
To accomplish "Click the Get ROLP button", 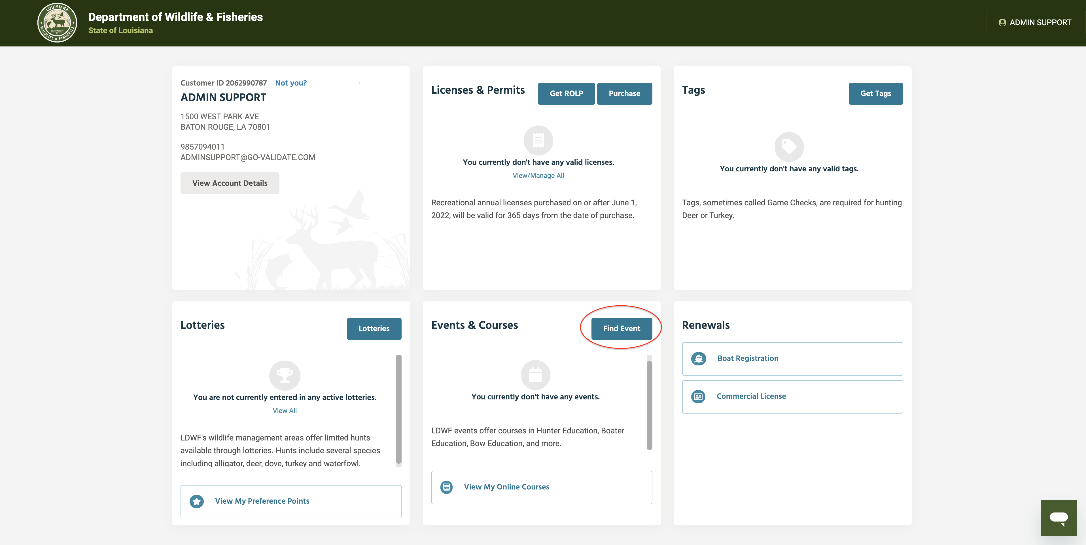I will click(x=566, y=93).
